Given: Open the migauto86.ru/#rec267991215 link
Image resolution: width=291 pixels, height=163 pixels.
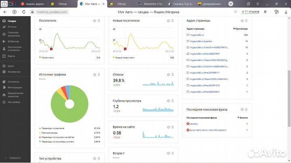Looking at the screenshot, I should (205, 86).
